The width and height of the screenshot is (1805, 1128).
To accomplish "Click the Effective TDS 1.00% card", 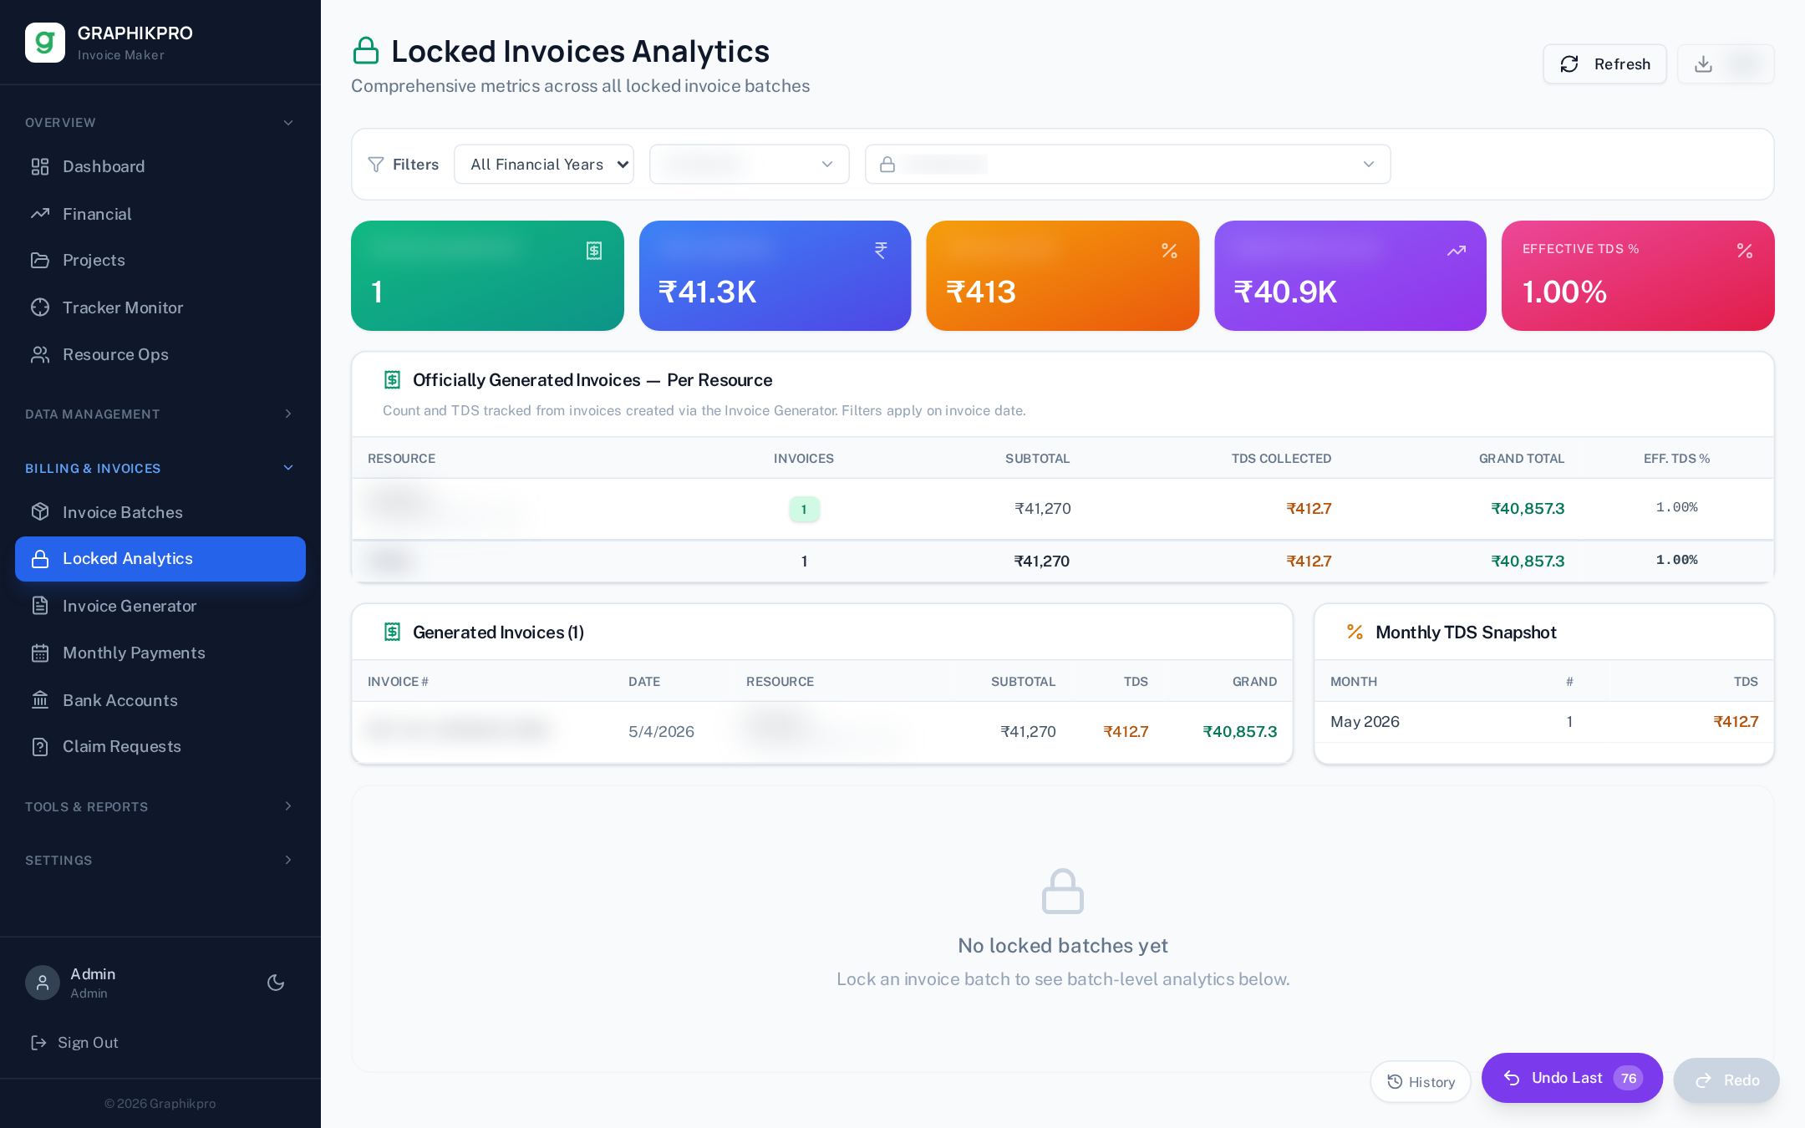I will 1638,276.
